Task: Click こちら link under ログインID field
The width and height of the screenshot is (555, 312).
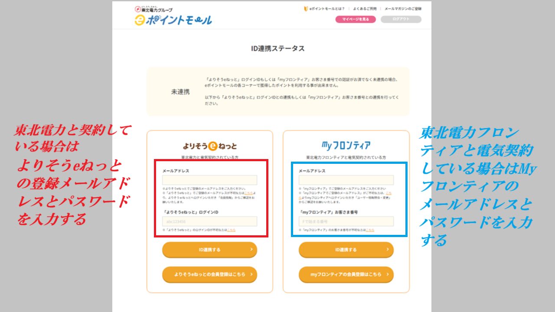Action: click(x=231, y=230)
